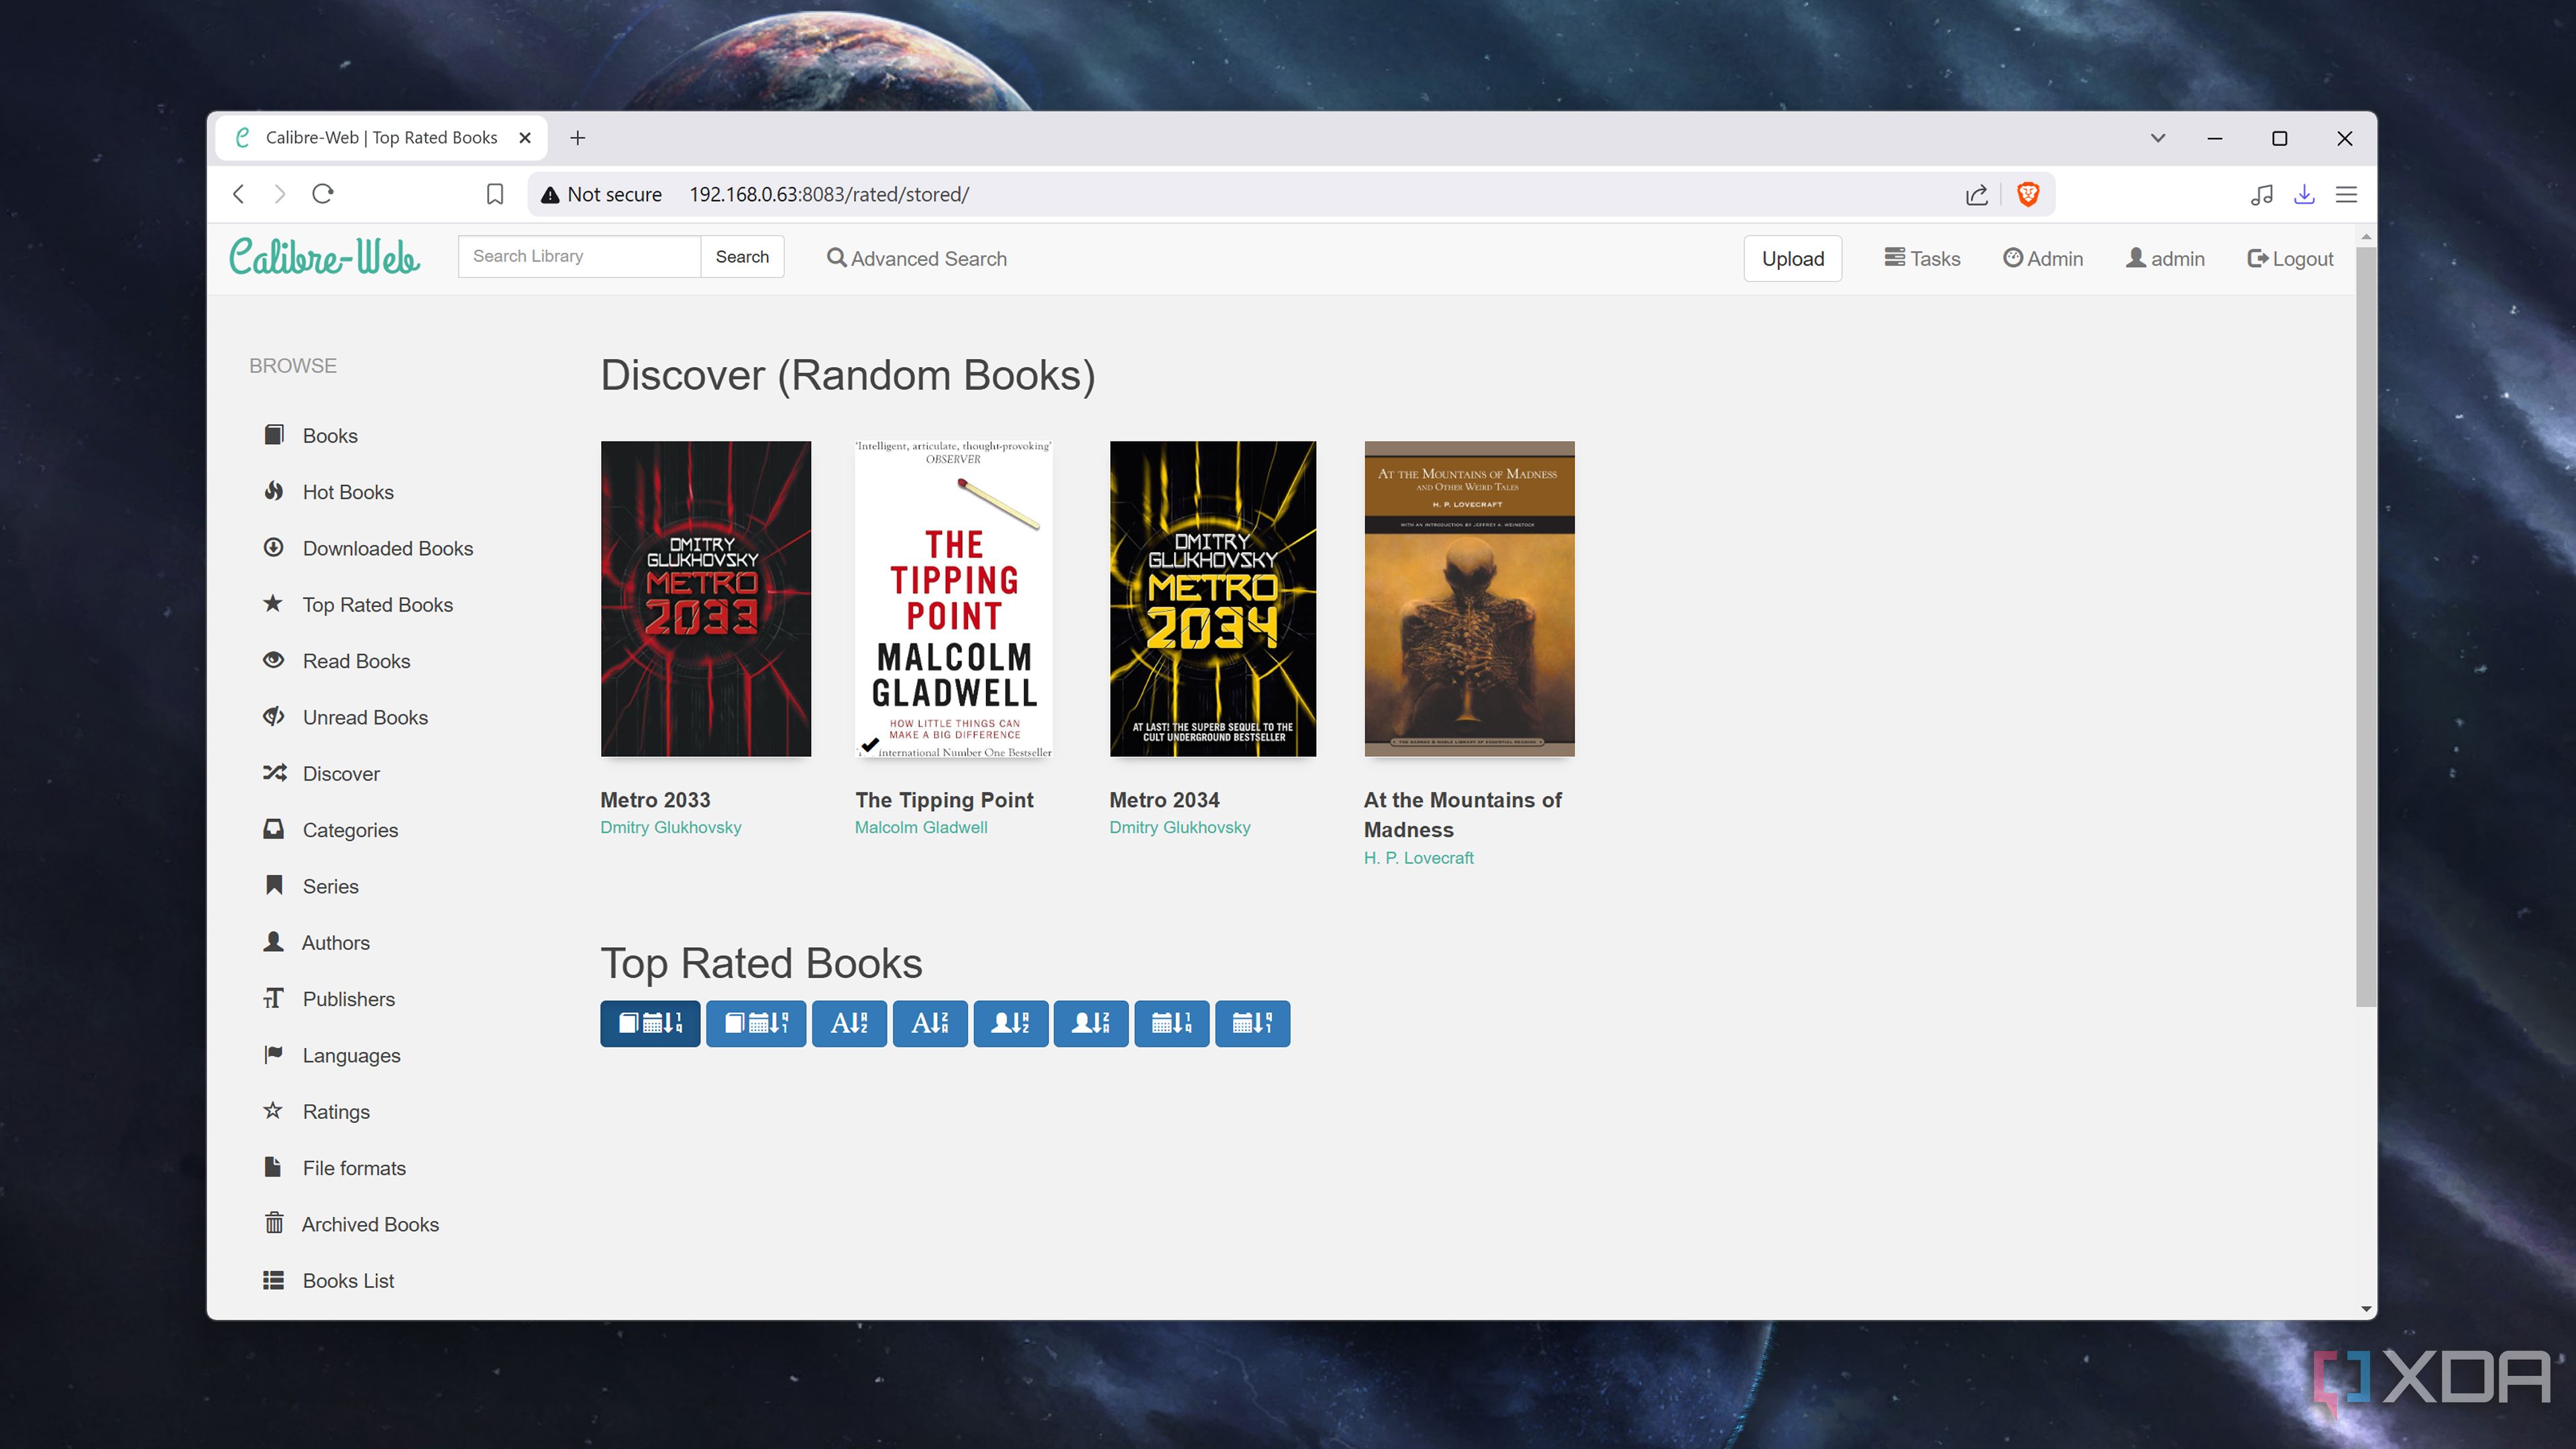2576x1449 pixels.
Task: Click author Malcolm Gladwell link
Action: point(921,828)
